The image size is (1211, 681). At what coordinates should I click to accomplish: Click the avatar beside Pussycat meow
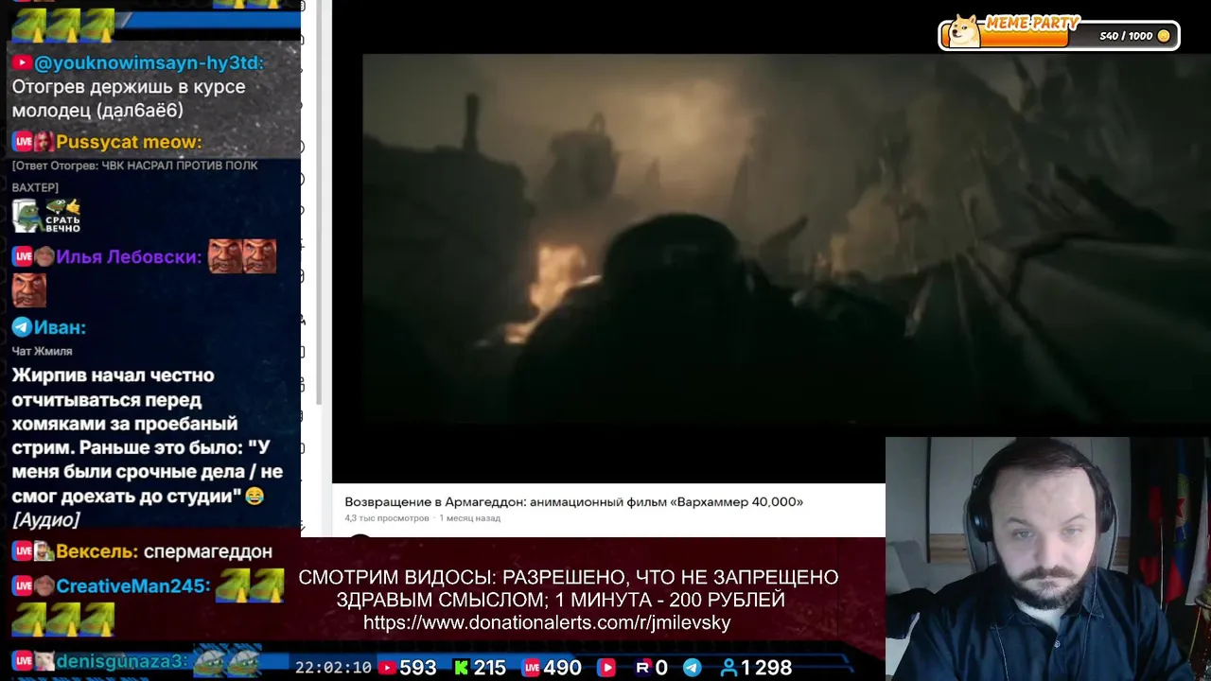click(x=44, y=142)
